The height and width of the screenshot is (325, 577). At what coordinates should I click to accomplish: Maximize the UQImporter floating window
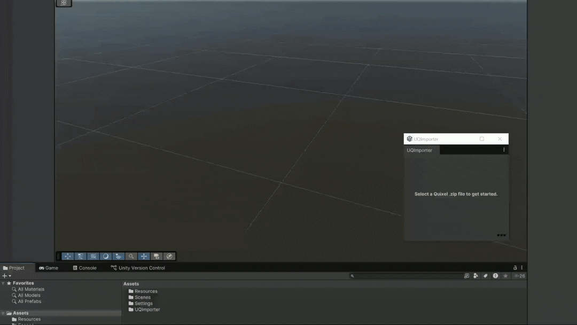(x=482, y=139)
